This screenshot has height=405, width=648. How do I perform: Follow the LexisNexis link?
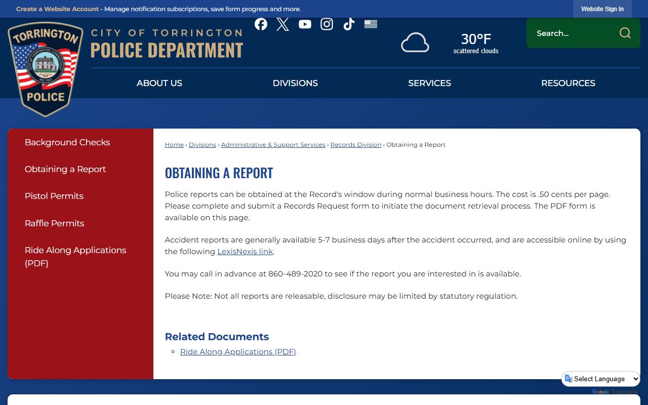coord(245,252)
